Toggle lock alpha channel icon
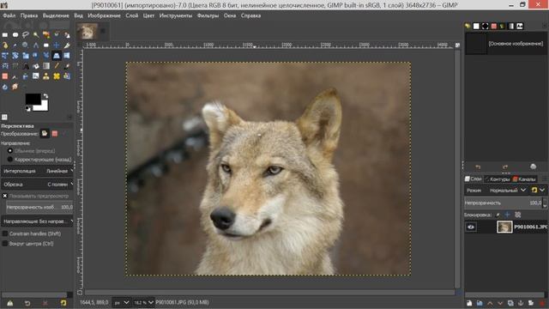Screen dimensions: 549x309 pyautogui.click(x=518, y=215)
